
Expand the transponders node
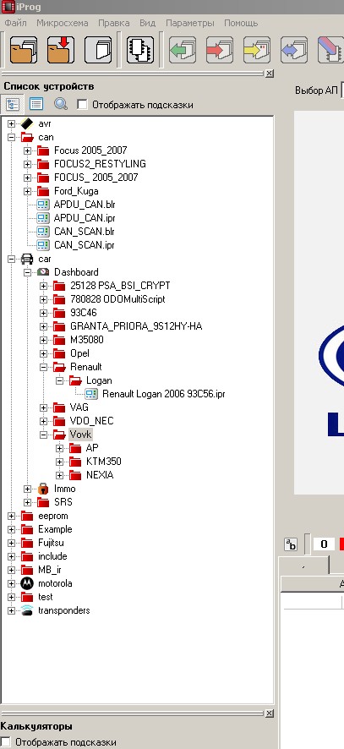click(x=12, y=610)
